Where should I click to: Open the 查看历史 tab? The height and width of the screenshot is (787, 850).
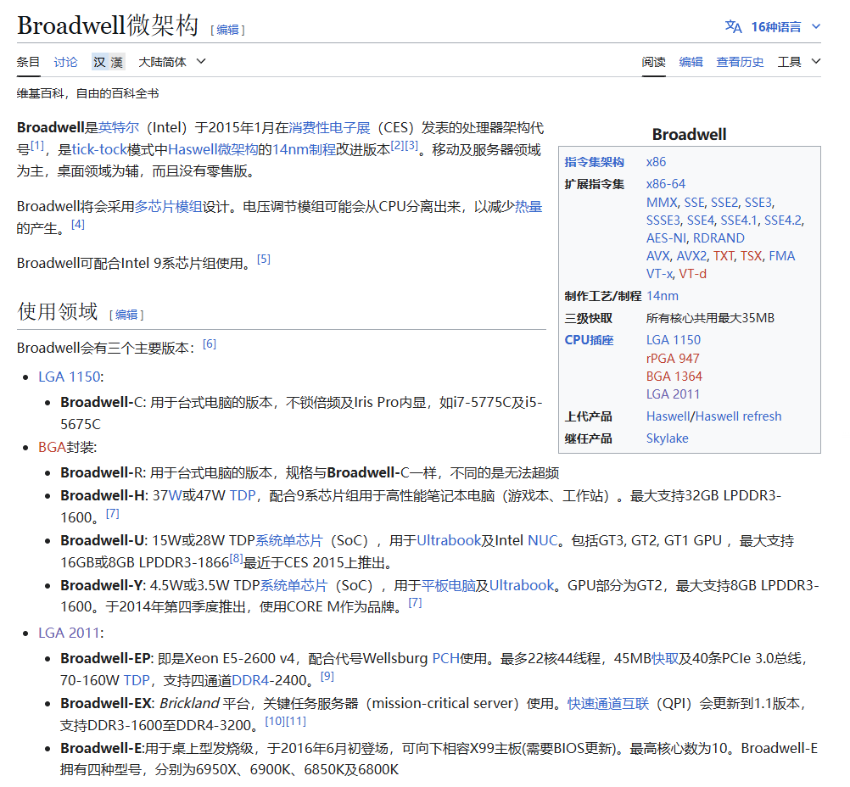pyautogui.click(x=740, y=62)
